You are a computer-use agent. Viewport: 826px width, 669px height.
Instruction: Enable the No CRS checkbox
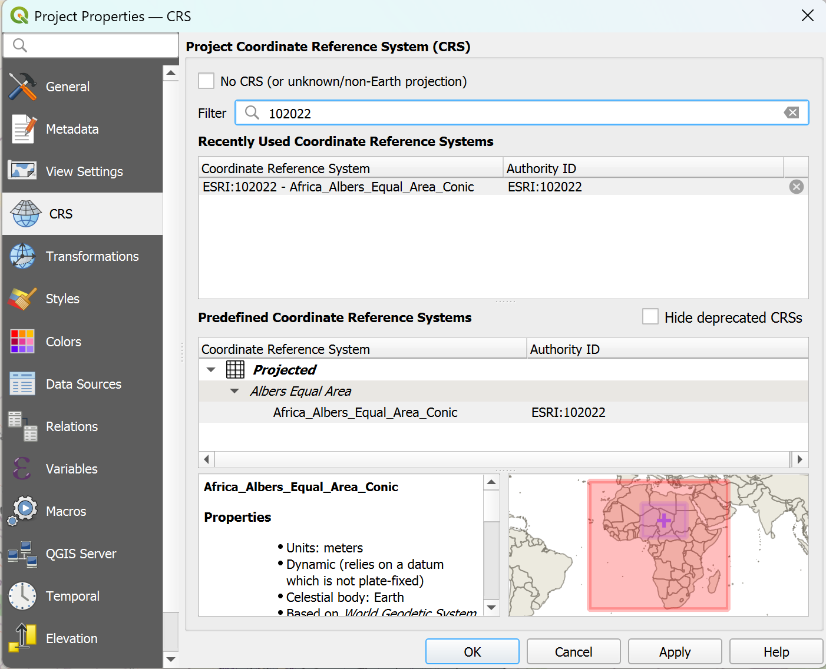tap(206, 81)
